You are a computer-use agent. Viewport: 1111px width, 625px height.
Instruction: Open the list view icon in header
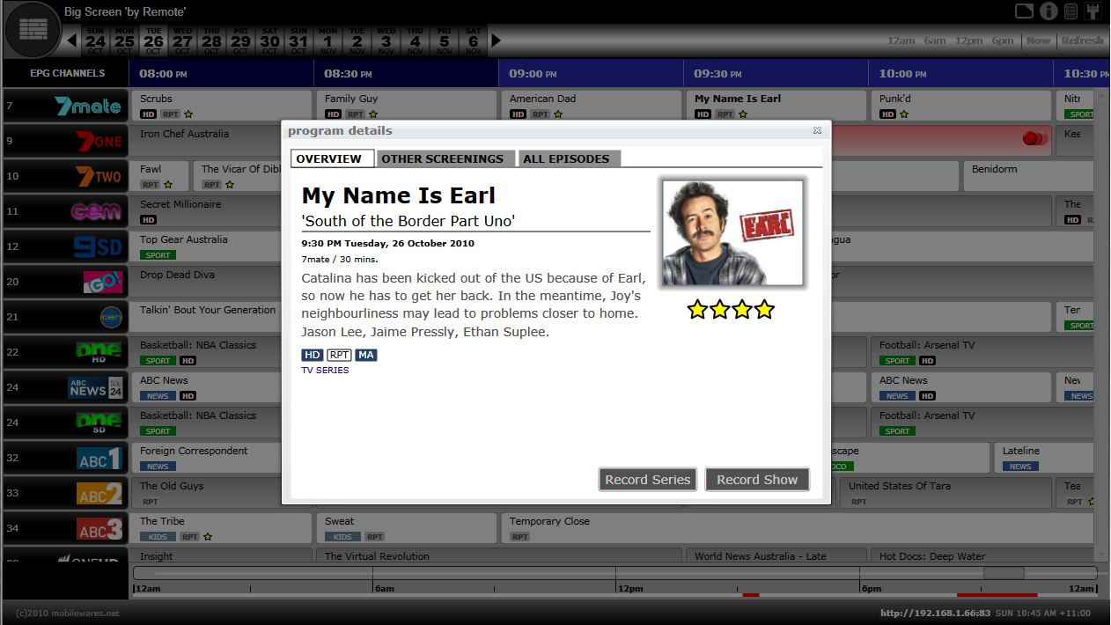(1071, 11)
